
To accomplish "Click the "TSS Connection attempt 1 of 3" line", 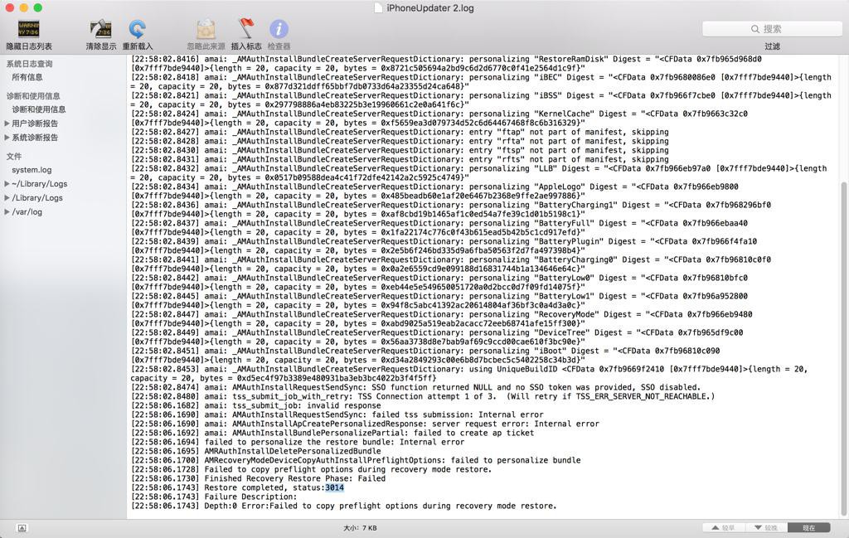I will tap(423, 396).
